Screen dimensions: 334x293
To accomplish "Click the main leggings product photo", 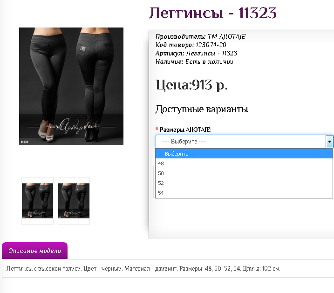I will [71, 86].
